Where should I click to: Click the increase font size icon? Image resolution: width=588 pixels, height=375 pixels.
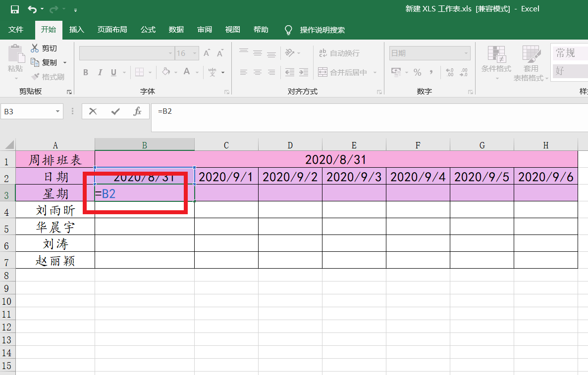coord(207,53)
